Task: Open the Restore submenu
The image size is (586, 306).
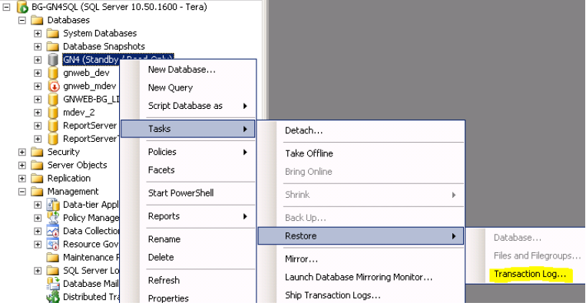Action: pyautogui.click(x=361, y=236)
